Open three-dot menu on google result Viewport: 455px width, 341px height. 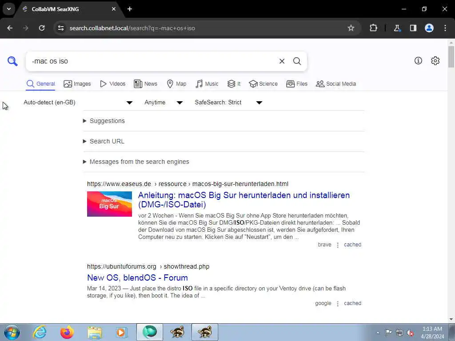coord(338,304)
